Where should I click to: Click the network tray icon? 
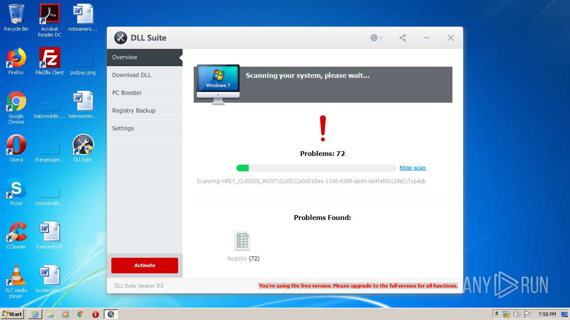coord(506,314)
